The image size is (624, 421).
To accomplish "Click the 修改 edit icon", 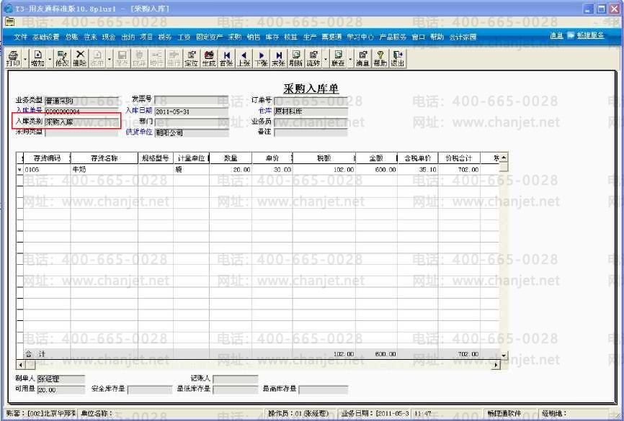I will pos(62,58).
